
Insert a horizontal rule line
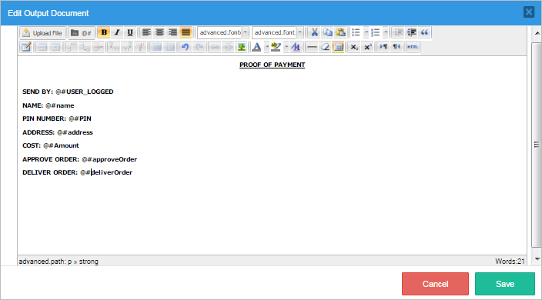(x=312, y=47)
